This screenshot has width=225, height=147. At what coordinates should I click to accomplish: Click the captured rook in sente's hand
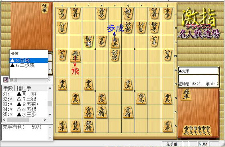[x=186, y=94]
